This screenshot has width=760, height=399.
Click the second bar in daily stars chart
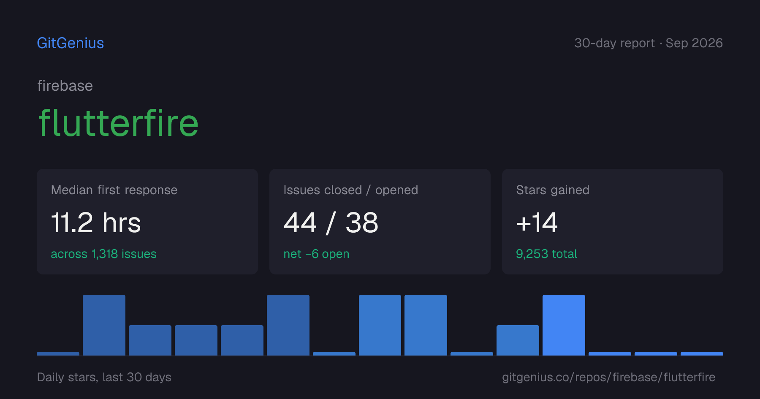pyautogui.click(x=104, y=325)
